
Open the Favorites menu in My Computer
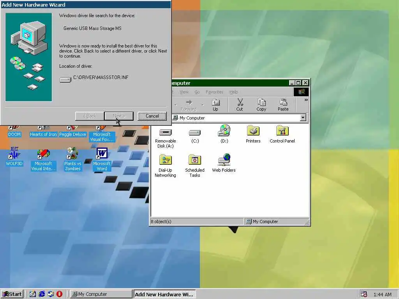tap(215, 92)
